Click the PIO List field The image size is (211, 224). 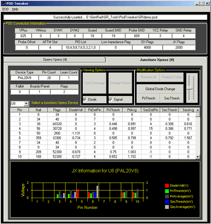(x=81, y=47)
